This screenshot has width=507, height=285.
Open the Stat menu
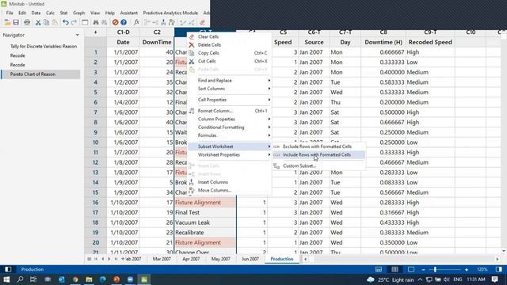tap(63, 13)
